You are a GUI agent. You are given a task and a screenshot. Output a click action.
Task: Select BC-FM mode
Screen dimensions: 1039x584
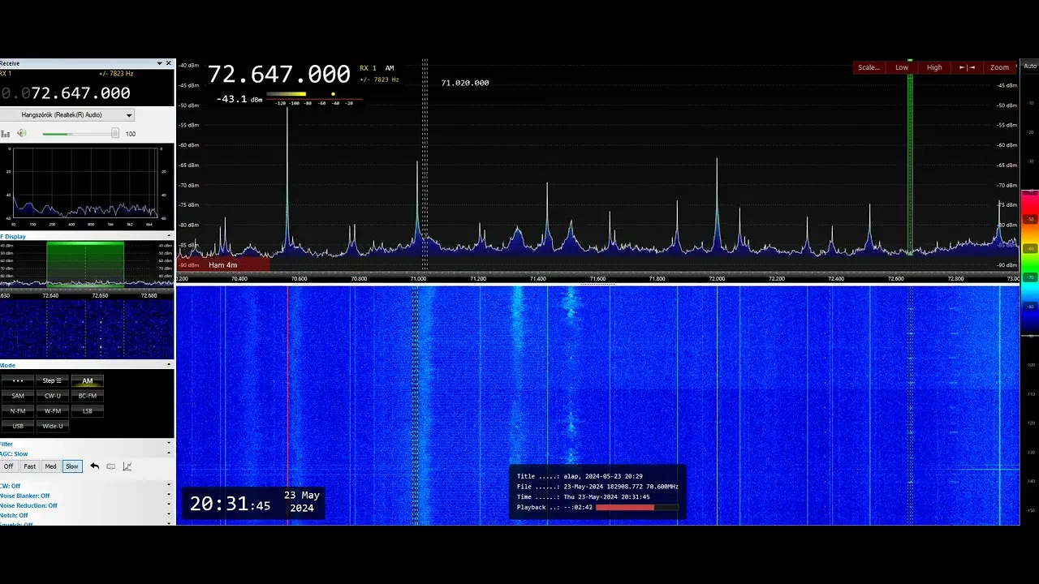point(87,396)
